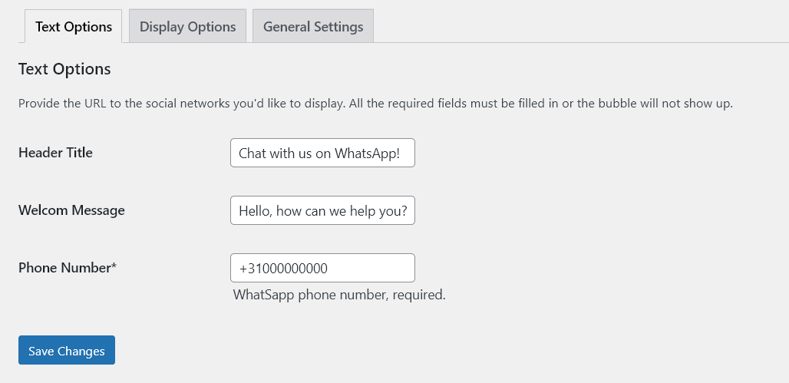Click the Text Options section heading
Viewport: 789px width, 383px height.
click(x=64, y=69)
